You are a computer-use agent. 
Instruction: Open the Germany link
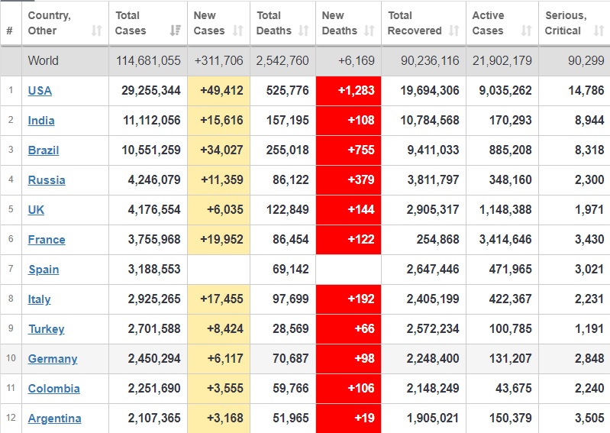(53, 359)
